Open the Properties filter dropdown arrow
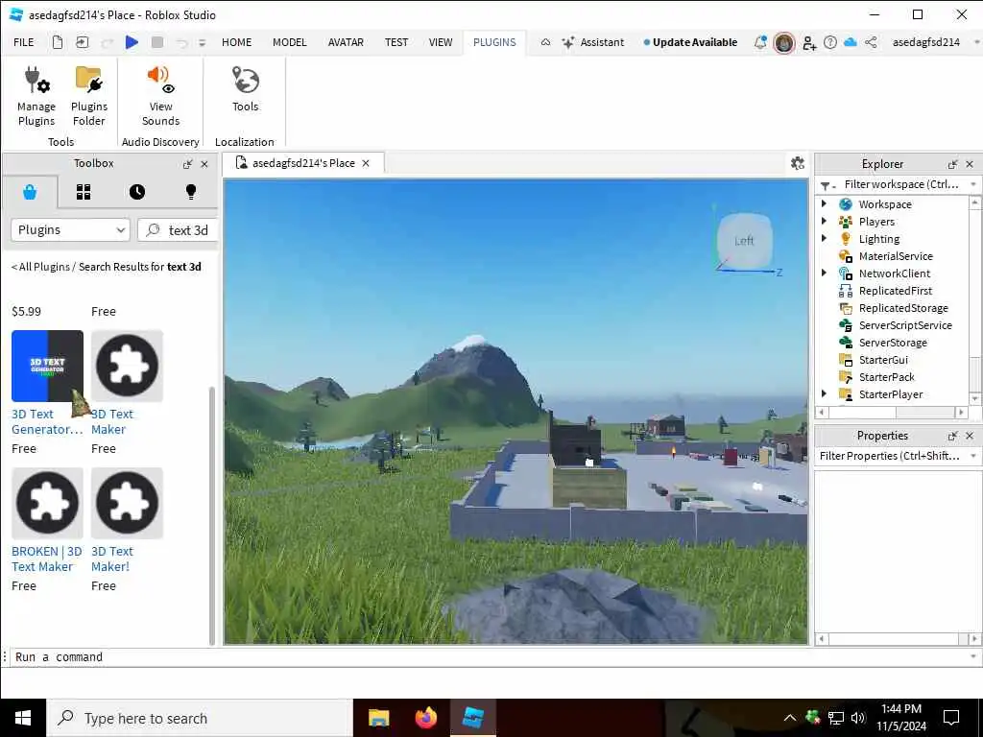This screenshot has width=983, height=737. [x=973, y=456]
